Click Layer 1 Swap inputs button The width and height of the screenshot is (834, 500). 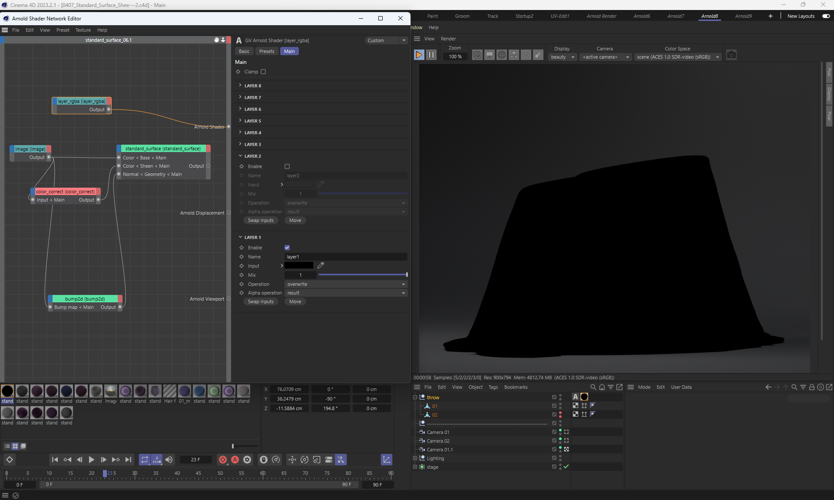pos(261,301)
